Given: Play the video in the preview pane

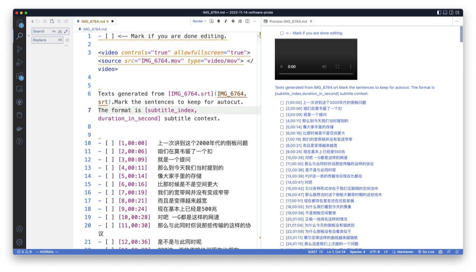Looking at the screenshot, I should (x=282, y=67).
